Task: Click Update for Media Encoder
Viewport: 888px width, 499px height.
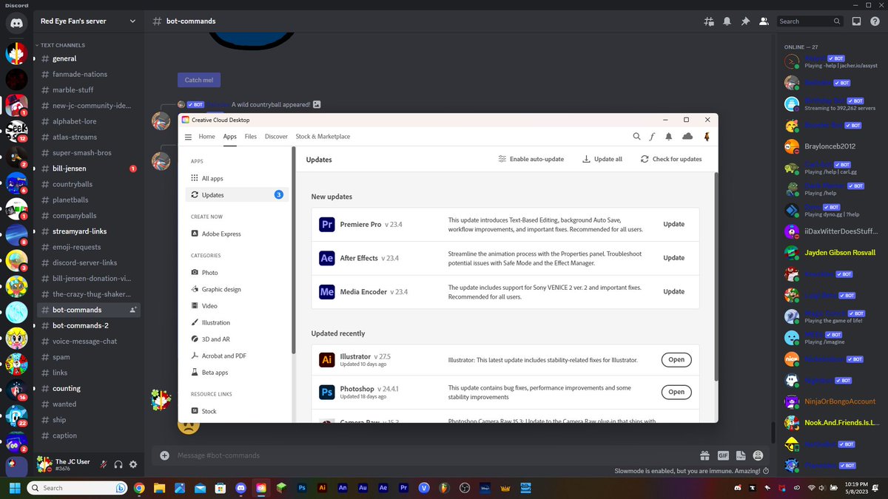Action: 673,291
